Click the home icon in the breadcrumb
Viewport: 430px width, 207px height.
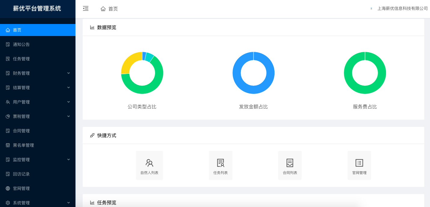click(103, 9)
